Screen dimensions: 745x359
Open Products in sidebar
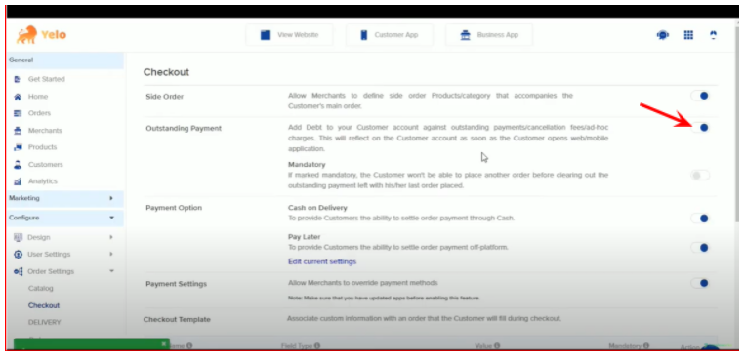coord(42,147)
